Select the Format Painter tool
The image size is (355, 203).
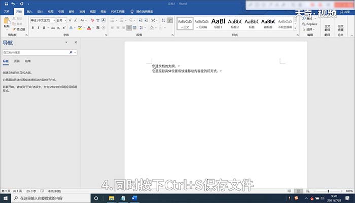tap(19, 29)
